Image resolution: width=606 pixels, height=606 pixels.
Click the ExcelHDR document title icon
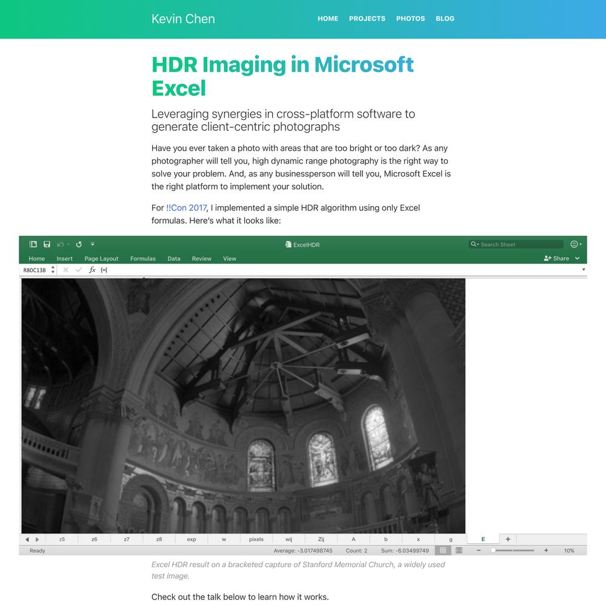click(288, 244)
